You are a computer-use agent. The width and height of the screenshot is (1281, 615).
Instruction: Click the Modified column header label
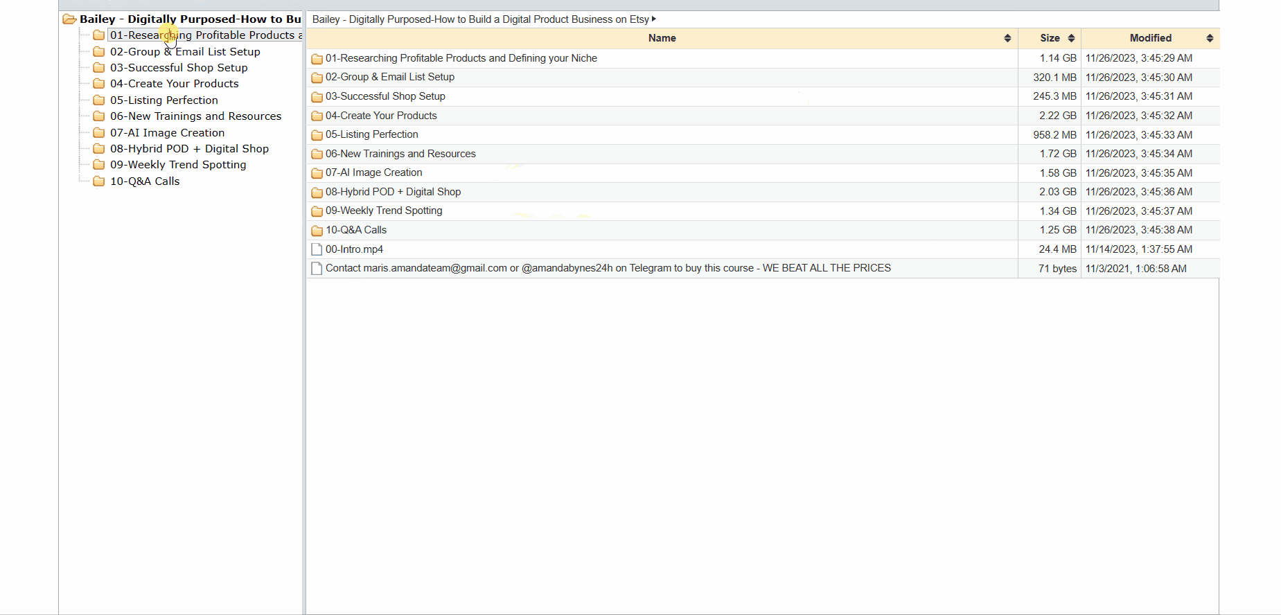click(x=1150, y=38)
